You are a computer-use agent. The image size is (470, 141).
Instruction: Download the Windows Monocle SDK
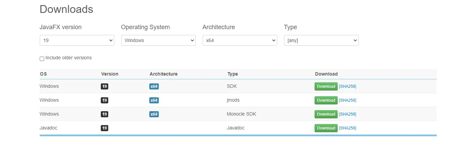tap(326, 114)
